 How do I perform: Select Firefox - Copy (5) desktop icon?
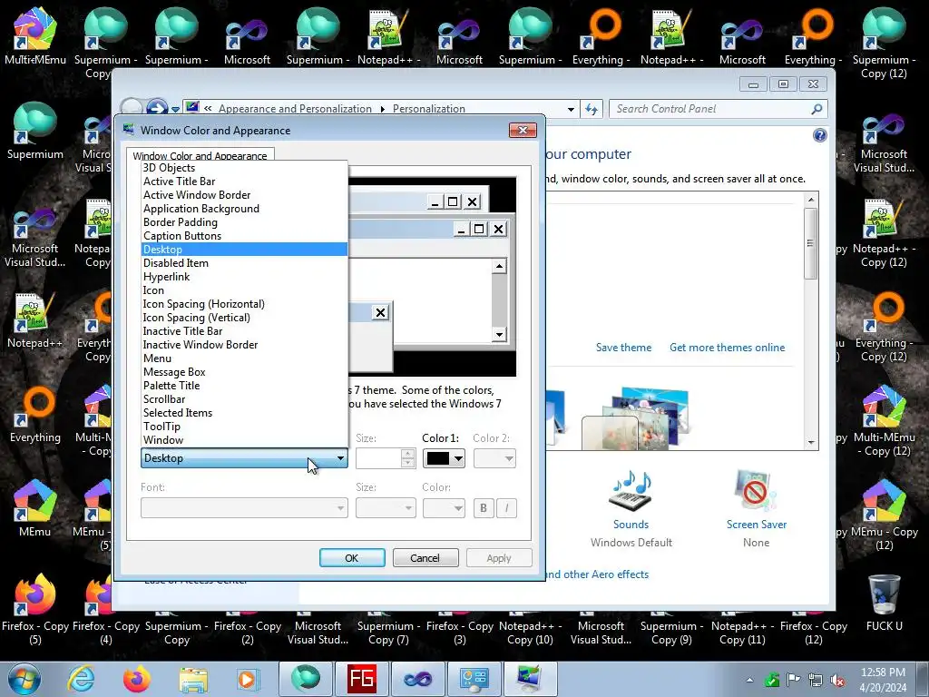35,609
